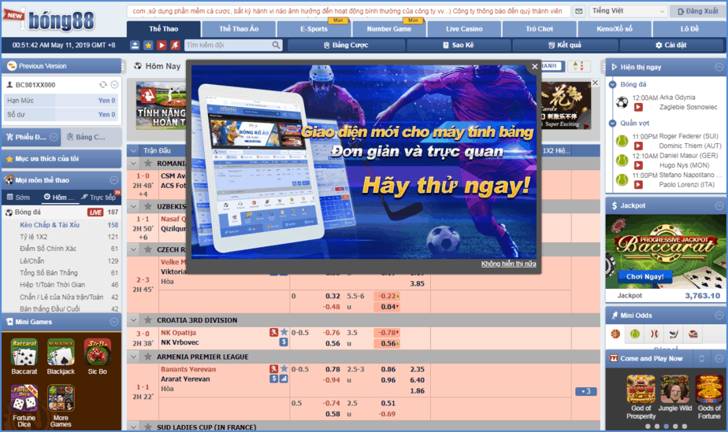Screen dimensions: 728x432
Task: Switch to Thể Thao Ảo tab
Action: pyautogui.click(x=239, y=29)
